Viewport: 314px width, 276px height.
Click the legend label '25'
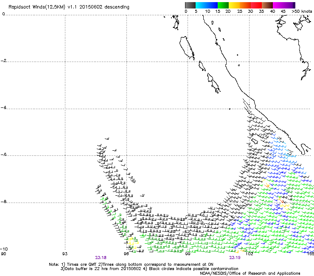240,11
